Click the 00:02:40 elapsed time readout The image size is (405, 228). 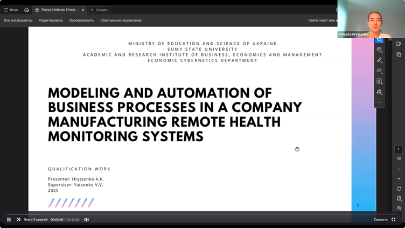(x=57, y=220)
